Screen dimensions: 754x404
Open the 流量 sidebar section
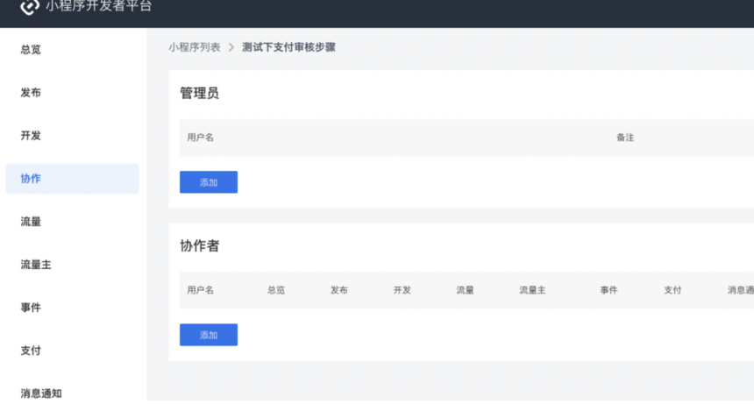(x=31, y=222)
